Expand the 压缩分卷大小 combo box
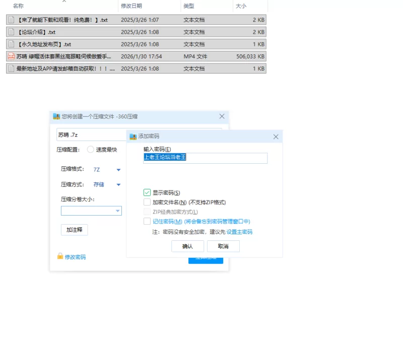 [118, 211]
